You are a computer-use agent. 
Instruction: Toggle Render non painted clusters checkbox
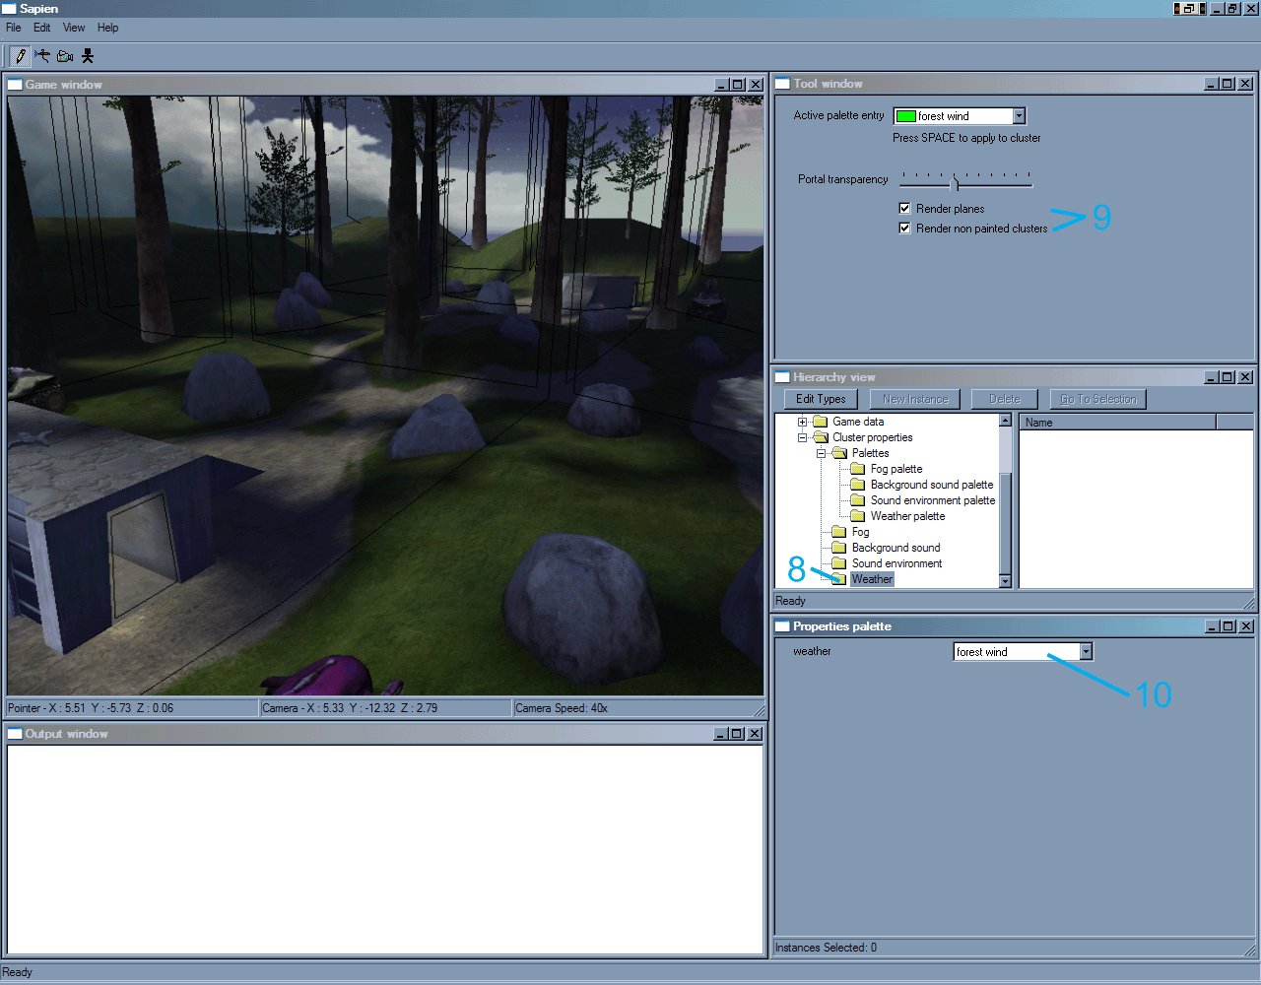point(904,228)
